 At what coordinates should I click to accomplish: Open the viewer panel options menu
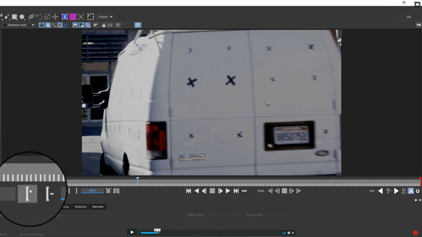[418, 25]
